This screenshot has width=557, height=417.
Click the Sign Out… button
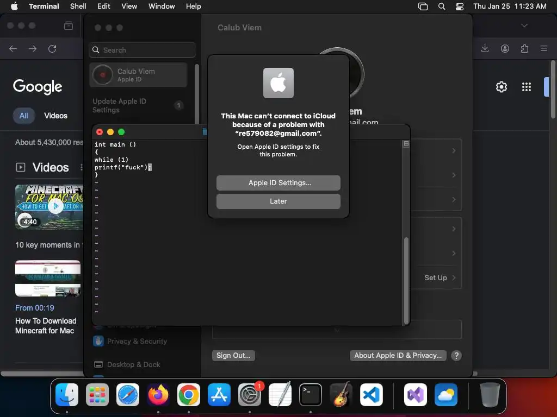click(233, 355)
